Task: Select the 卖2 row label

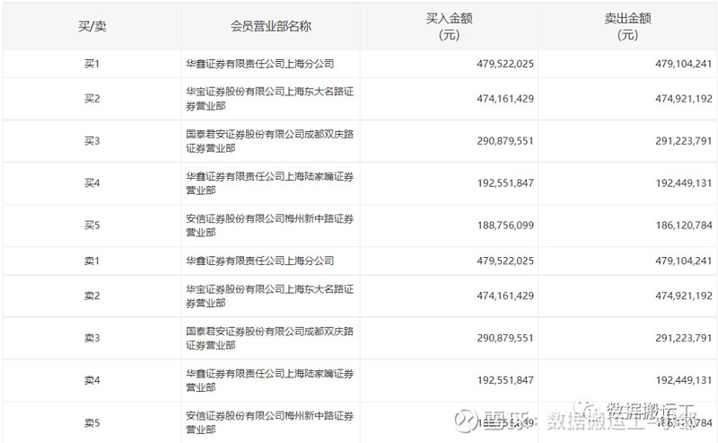Action: [x=92, y=296]
